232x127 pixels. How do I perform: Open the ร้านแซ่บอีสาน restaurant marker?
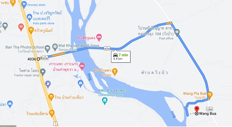[x=52, y=113]
